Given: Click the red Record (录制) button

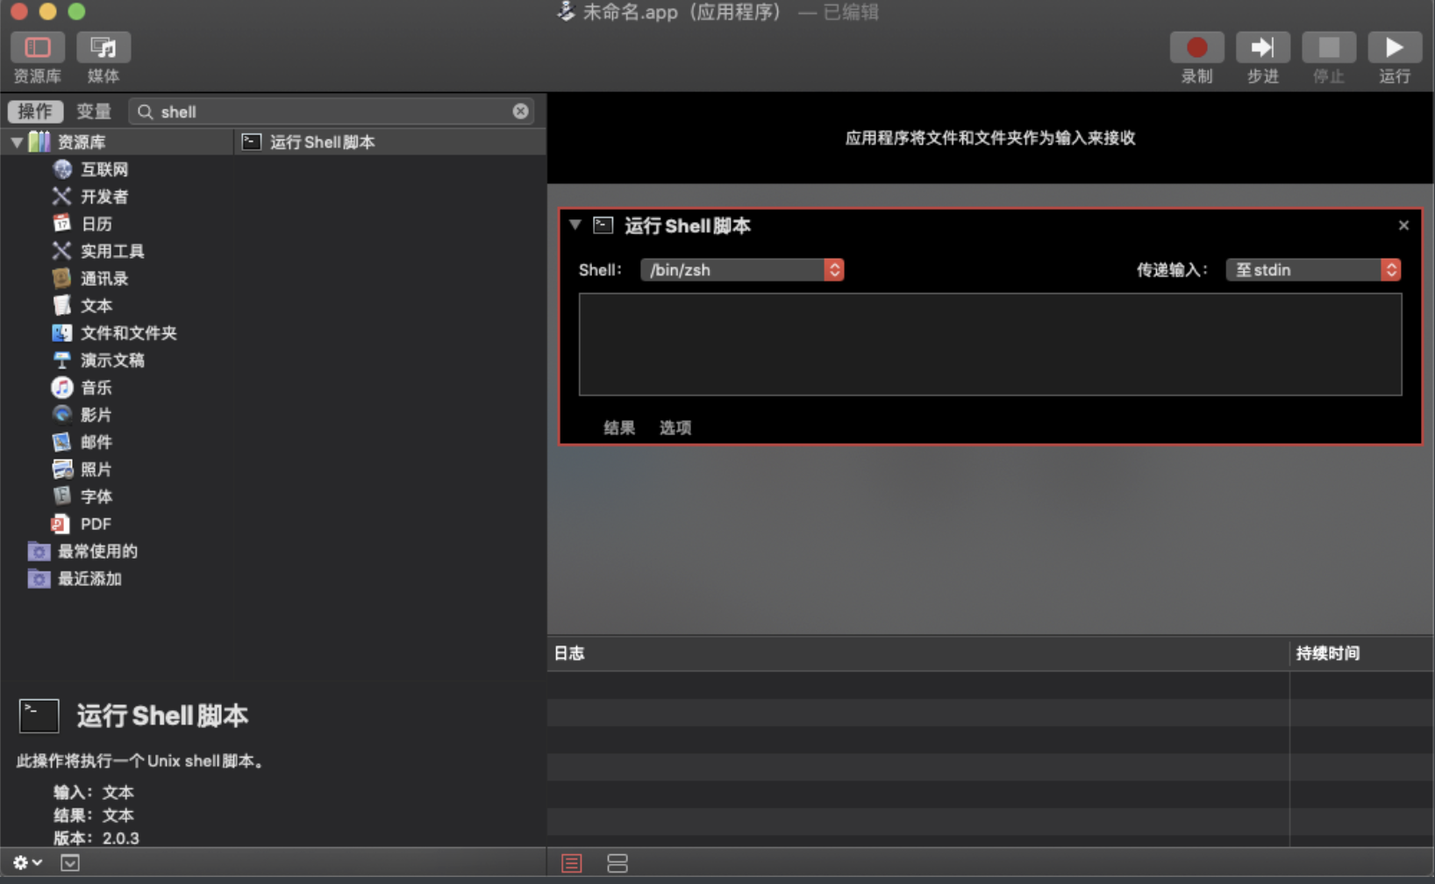Looking at the screenshot, I should click(1196, 47).
